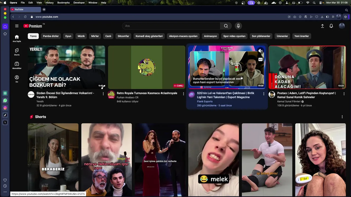
Task: Open the Flank Esports channel link
Action: coord(205,102)
